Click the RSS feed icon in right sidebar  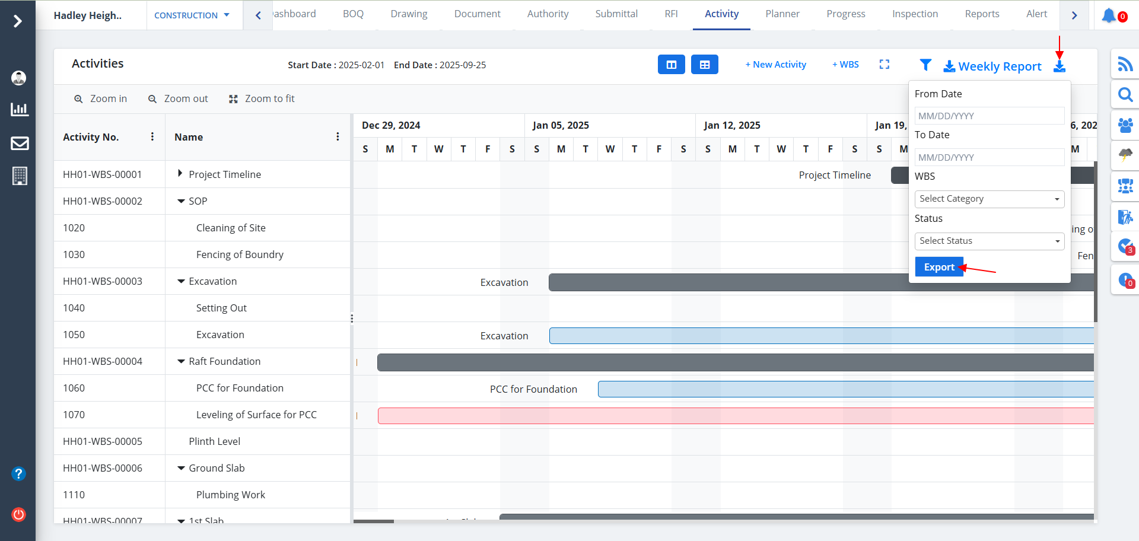(1125, 63)
